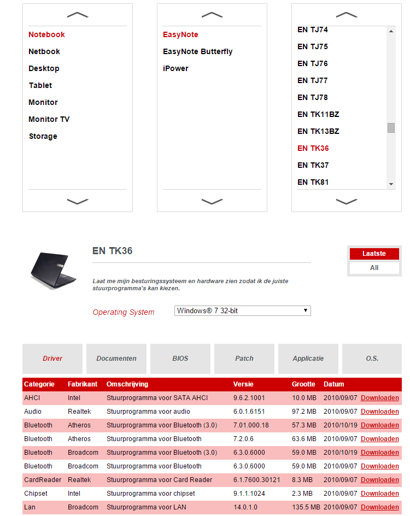Screen dimensions: 410x516
Task: Select model EN TK36
Action: [x=313, y=149]
